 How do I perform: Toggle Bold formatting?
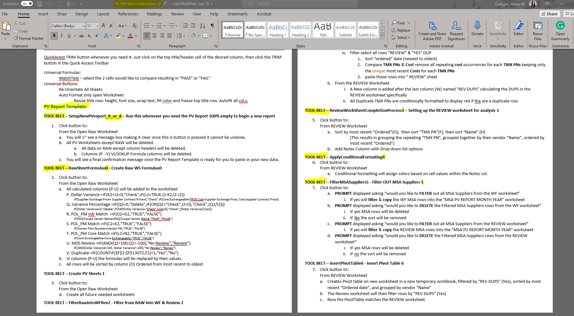click(54, 36)
